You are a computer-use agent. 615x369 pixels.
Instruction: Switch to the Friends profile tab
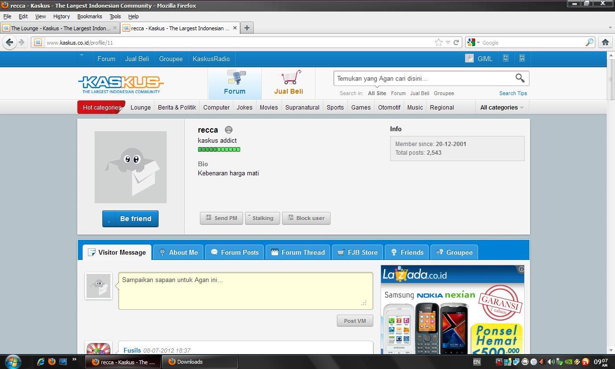[407, 252]
